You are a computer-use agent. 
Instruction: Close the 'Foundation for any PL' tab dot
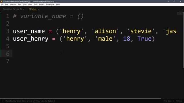[24, 9]
